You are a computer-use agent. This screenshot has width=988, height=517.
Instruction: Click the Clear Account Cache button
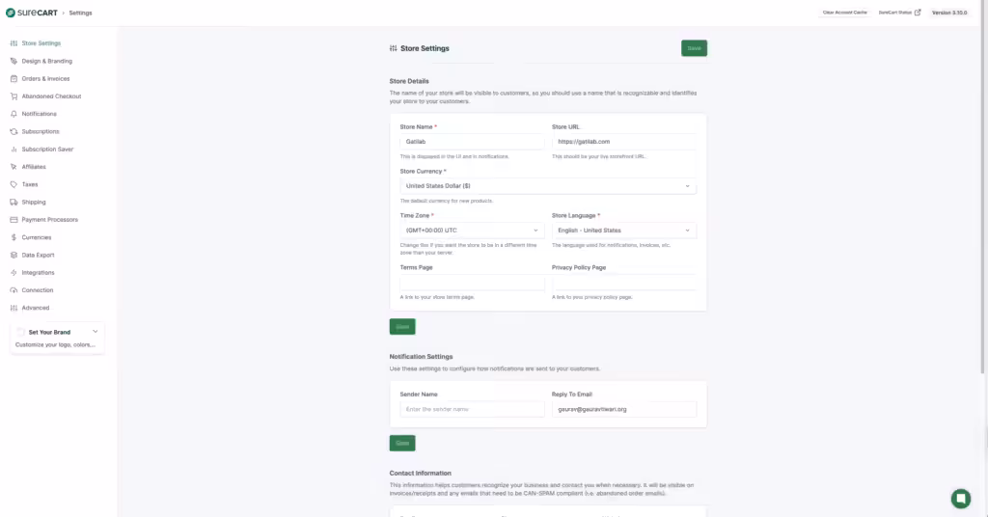point(842,13)
